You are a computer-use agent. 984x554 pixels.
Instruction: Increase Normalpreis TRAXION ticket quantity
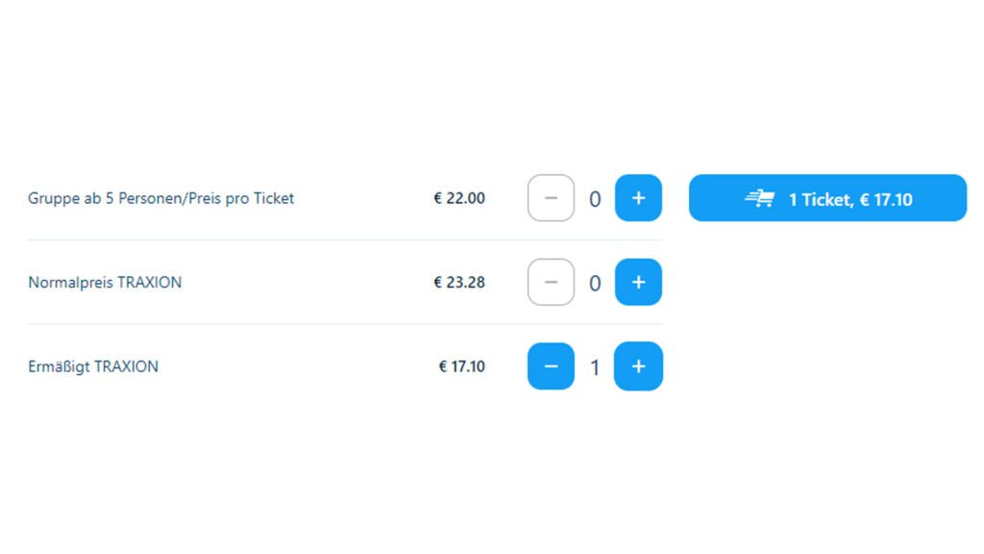click(638, 283)
